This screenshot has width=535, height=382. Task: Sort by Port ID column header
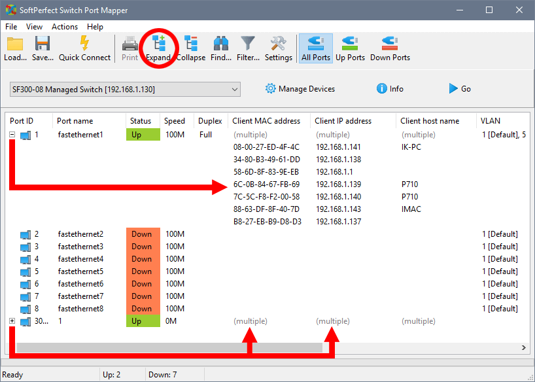coord(29,121)
